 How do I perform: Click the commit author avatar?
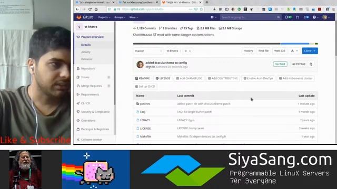140,64
